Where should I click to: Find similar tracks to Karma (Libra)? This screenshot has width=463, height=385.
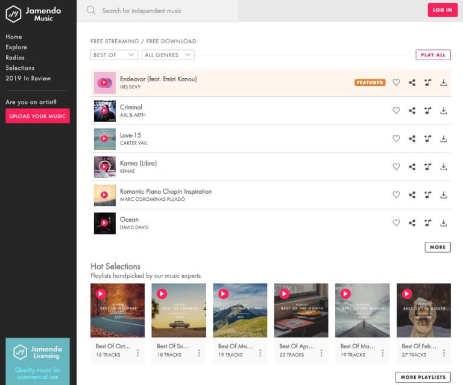pyautogui.click(x=427, y=167)
